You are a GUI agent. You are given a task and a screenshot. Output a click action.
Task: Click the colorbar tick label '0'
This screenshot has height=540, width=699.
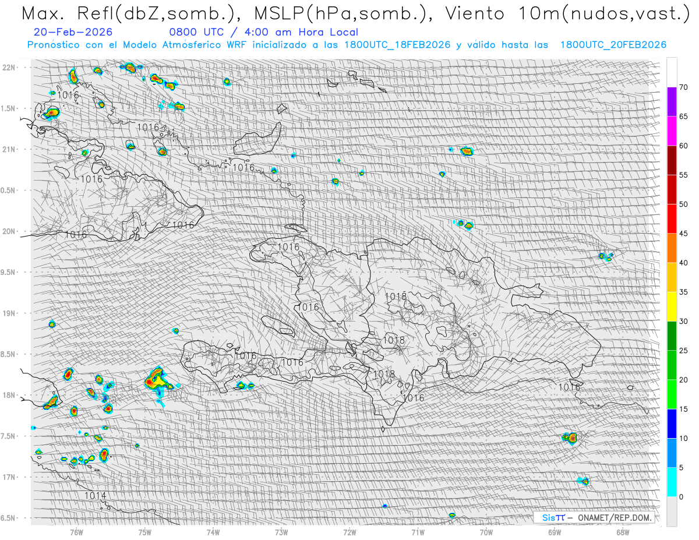[x=681, y=497]
